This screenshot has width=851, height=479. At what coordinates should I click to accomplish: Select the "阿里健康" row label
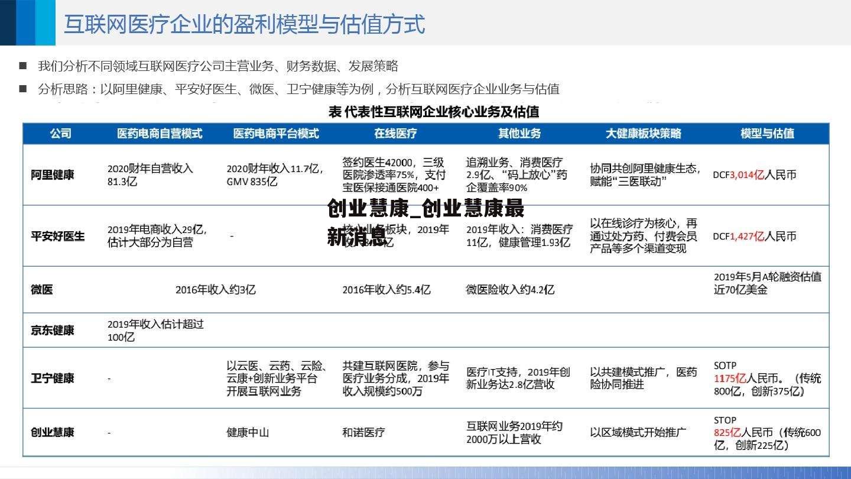point(53,175)
